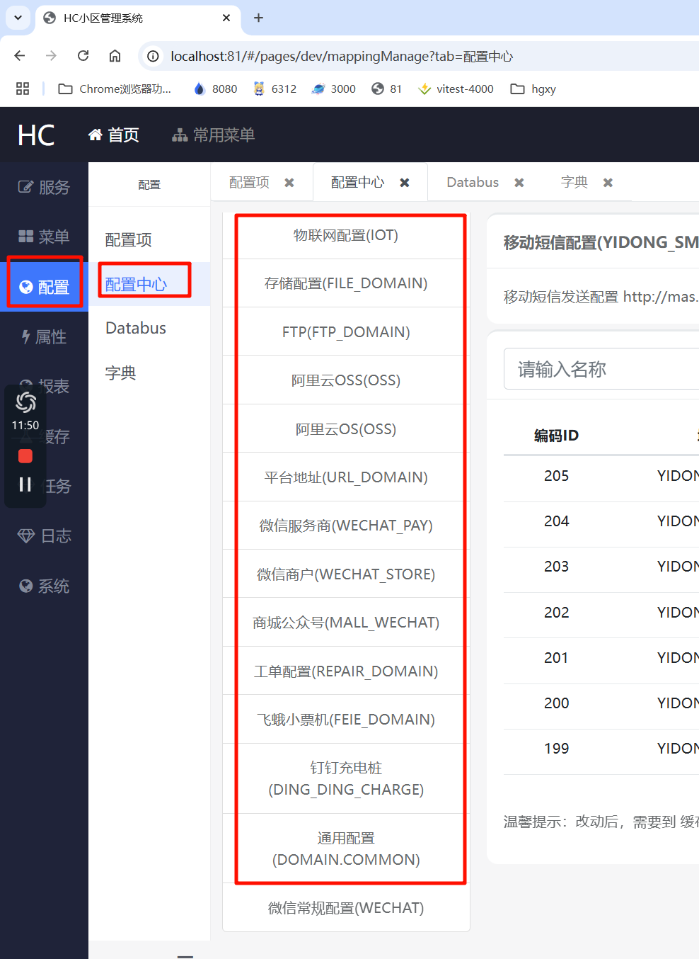This screenshot has height=959, width=699.
Task: Select 阿里云OS(OSS) config
Action: pyautogui.click(x=346, y=429)
